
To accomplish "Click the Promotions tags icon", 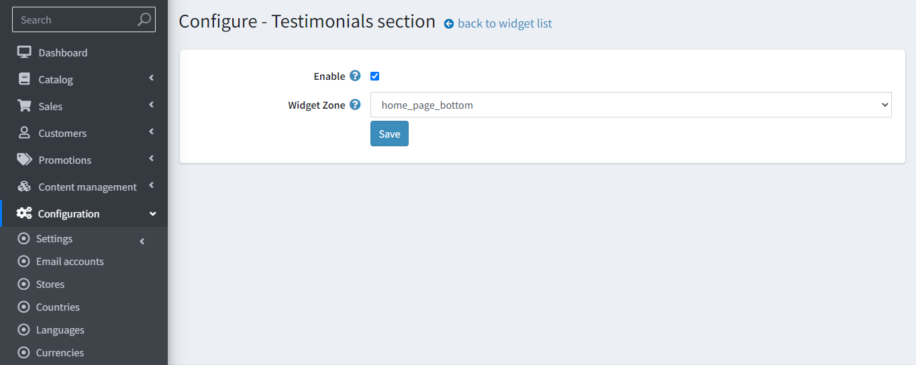I will (x=24, y=160).
